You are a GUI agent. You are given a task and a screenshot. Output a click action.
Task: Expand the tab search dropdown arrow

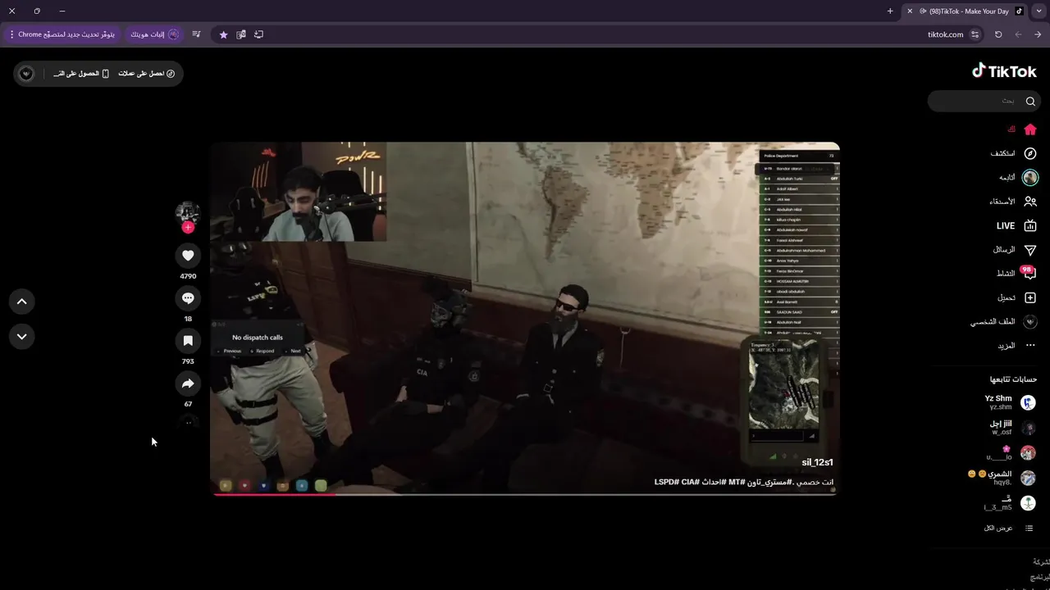pyautogui.click(x=1039, y=11)
